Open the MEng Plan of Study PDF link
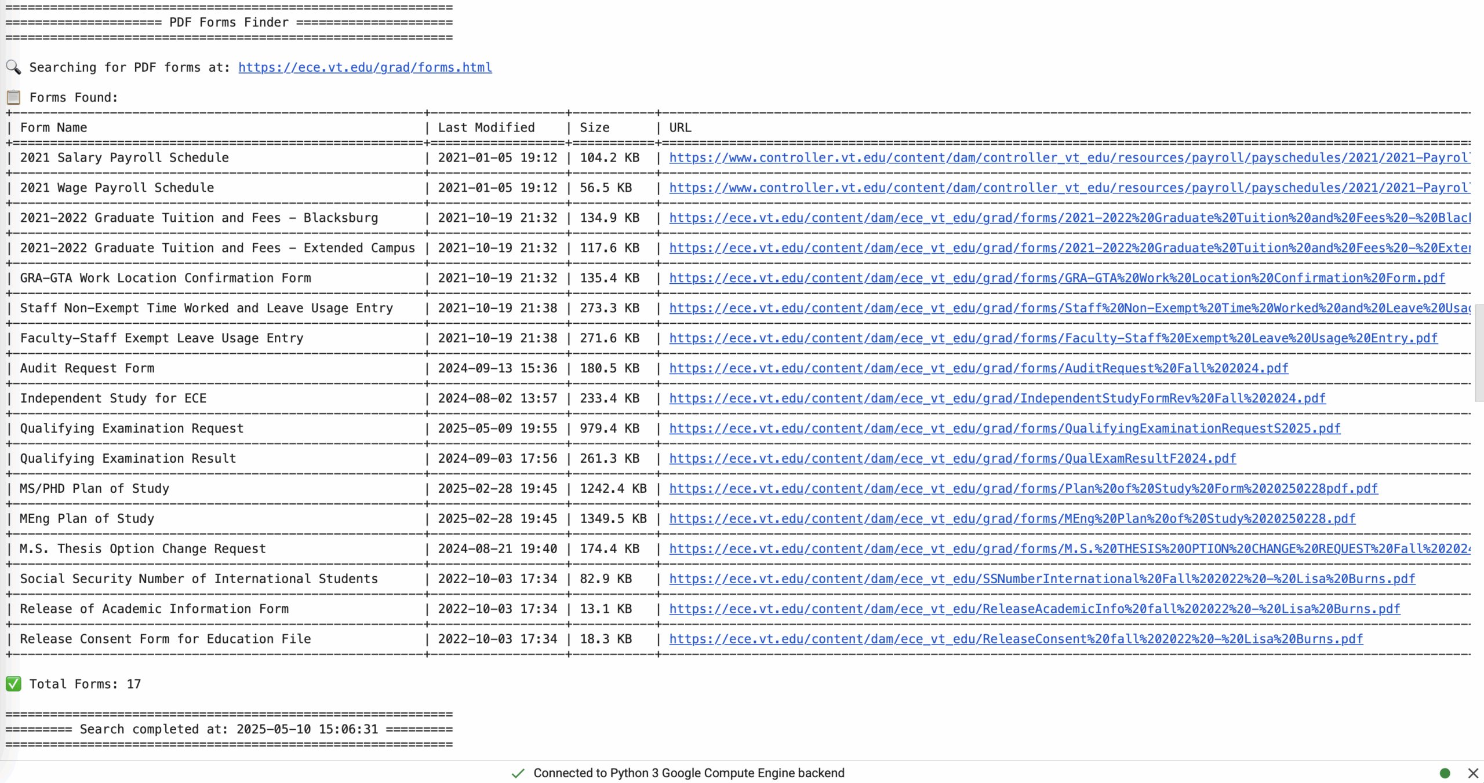This screenshot has width=1484, height=783. pos(1012,519)
